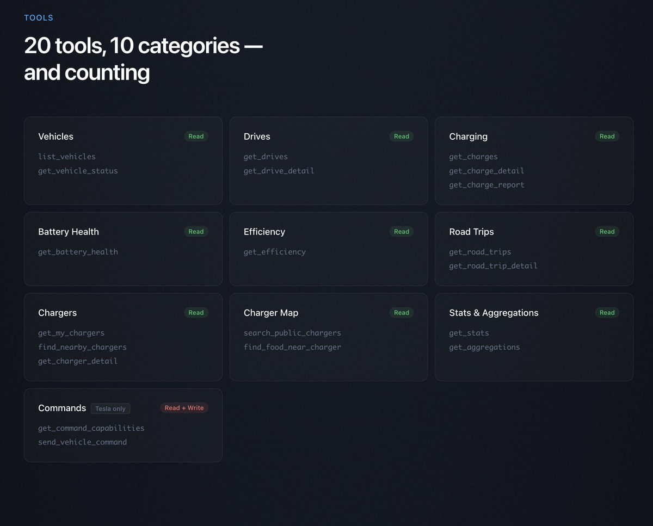Click get_charge_detail tool name
This screenshot has width=653, height=526.
pyautogui.click(x=486, y=171)
